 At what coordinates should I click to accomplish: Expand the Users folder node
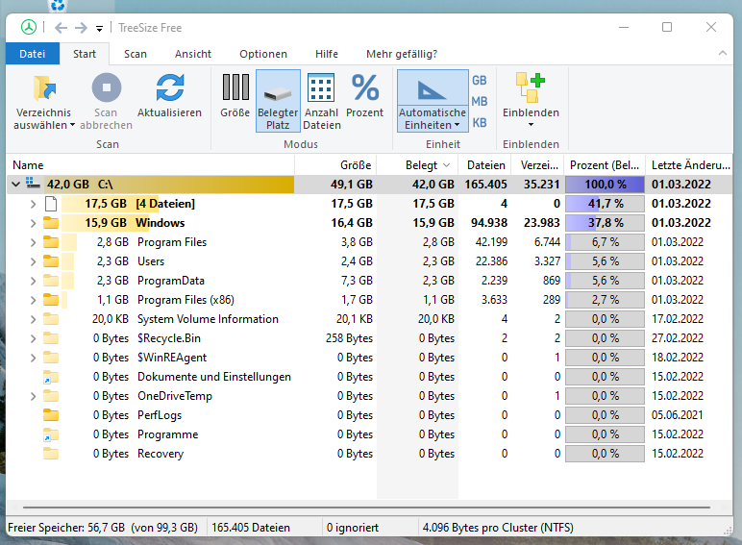pyautogui.click(x=33, y=261)
